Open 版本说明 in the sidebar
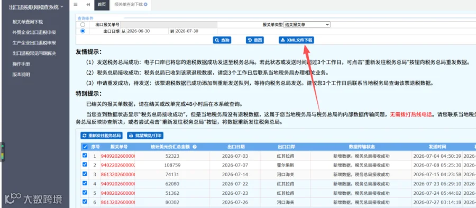This screenshot has height=208, width=476. click(x=21, y=75)
